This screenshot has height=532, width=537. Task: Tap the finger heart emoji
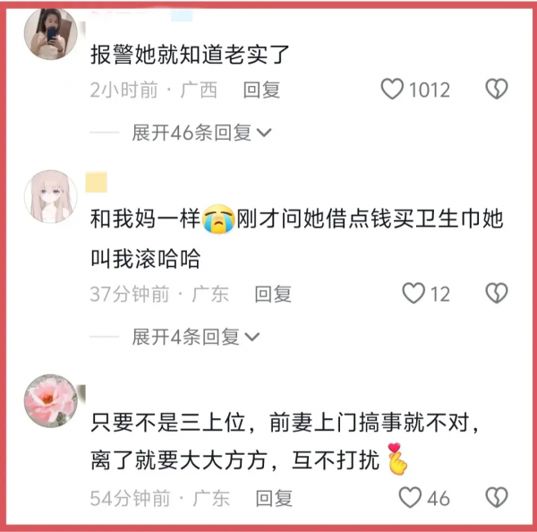pyautogui.click(x=396, y=459)
